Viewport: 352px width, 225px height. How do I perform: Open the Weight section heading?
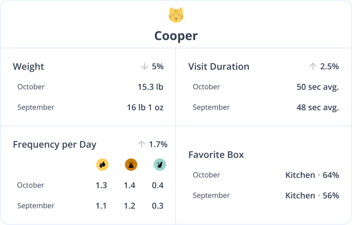tap(29, 67)
